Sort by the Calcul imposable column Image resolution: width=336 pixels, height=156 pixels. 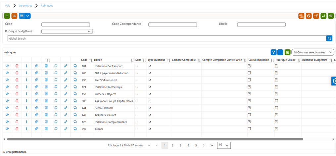(272, 60)
